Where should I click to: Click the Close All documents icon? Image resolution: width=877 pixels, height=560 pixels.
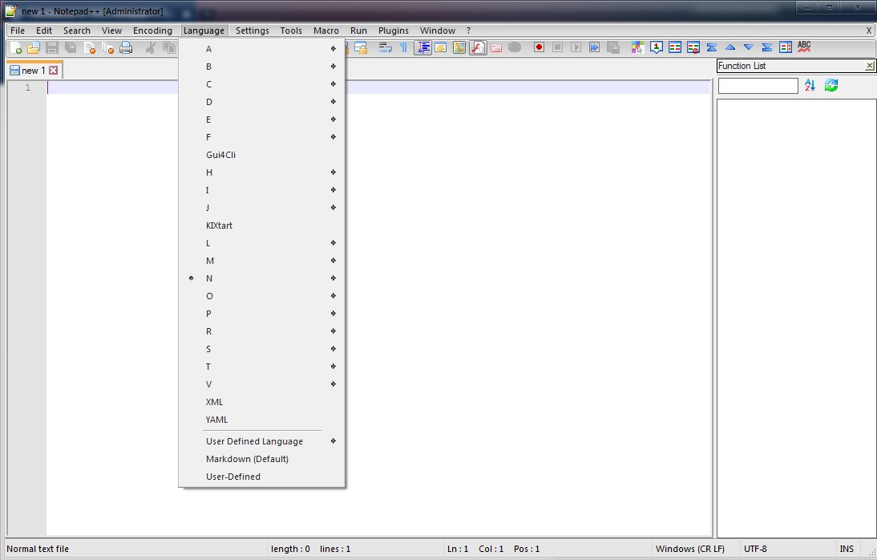(108, 47)
